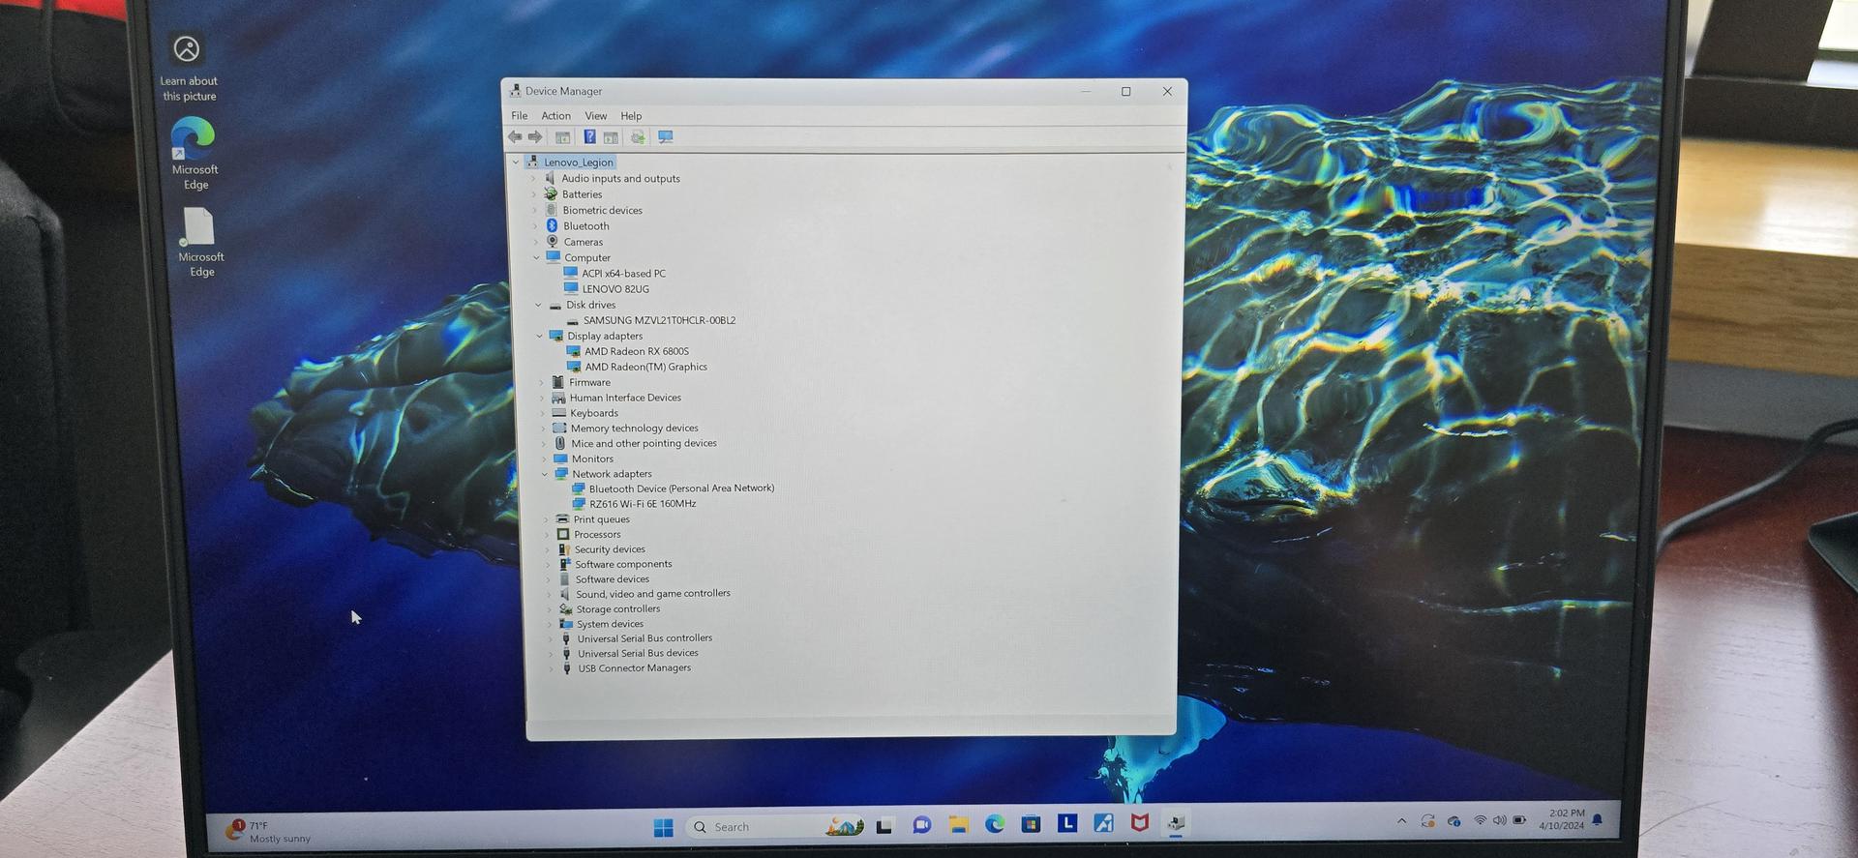This screenshot has height=858, width=1858.
Task: Launch McAfee from the taskbar
Action: 1140,823
